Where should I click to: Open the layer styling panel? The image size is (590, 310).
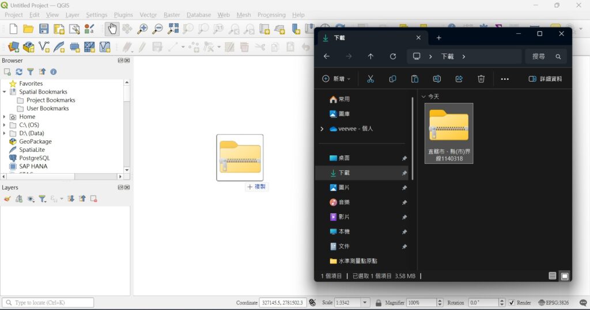[x=7, y=199]
